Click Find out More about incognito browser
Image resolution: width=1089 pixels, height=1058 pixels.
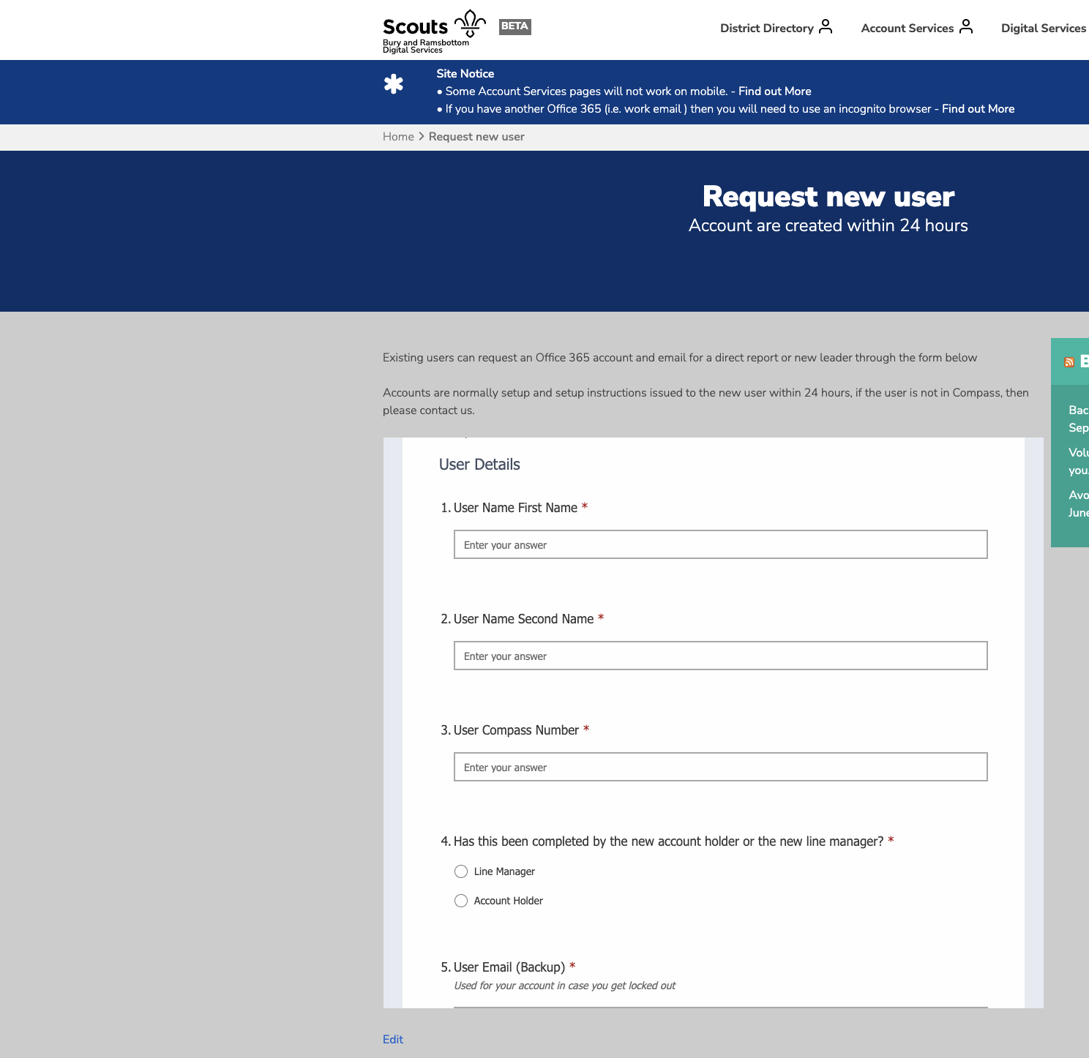pos(978,108)
